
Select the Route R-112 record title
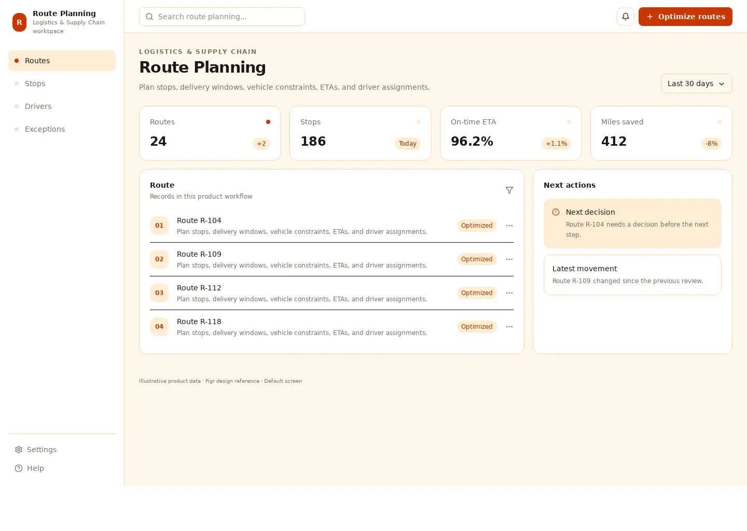point(199,288)
